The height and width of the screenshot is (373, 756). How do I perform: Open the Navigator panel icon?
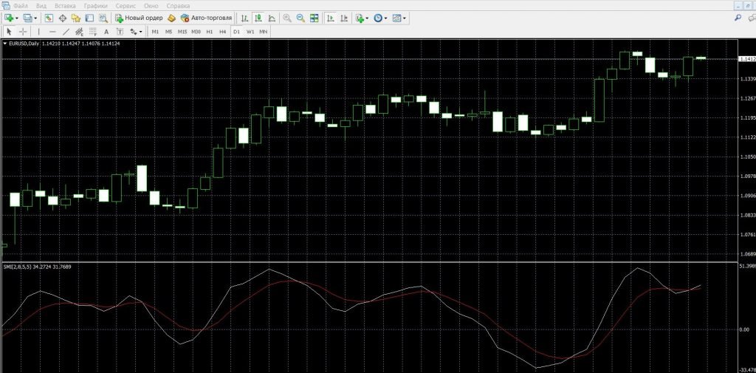[x=76, y=17]
